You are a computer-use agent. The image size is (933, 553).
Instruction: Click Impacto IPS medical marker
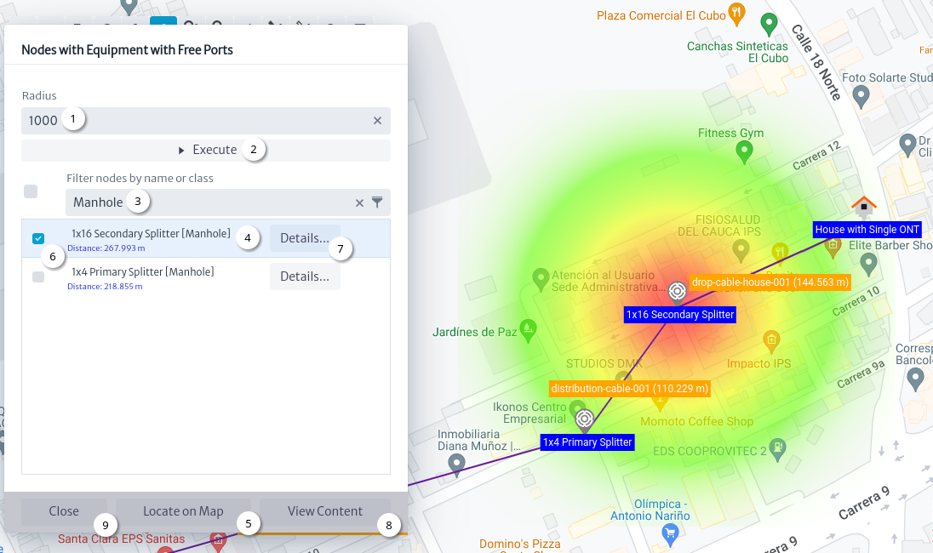(x=771, y=341)
